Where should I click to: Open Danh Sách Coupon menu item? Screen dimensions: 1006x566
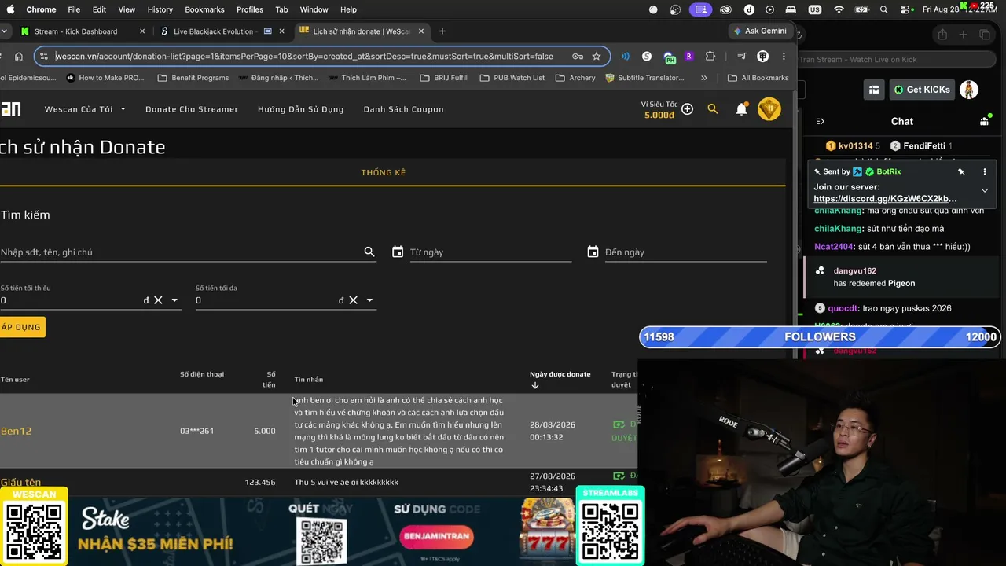[403, 109]
